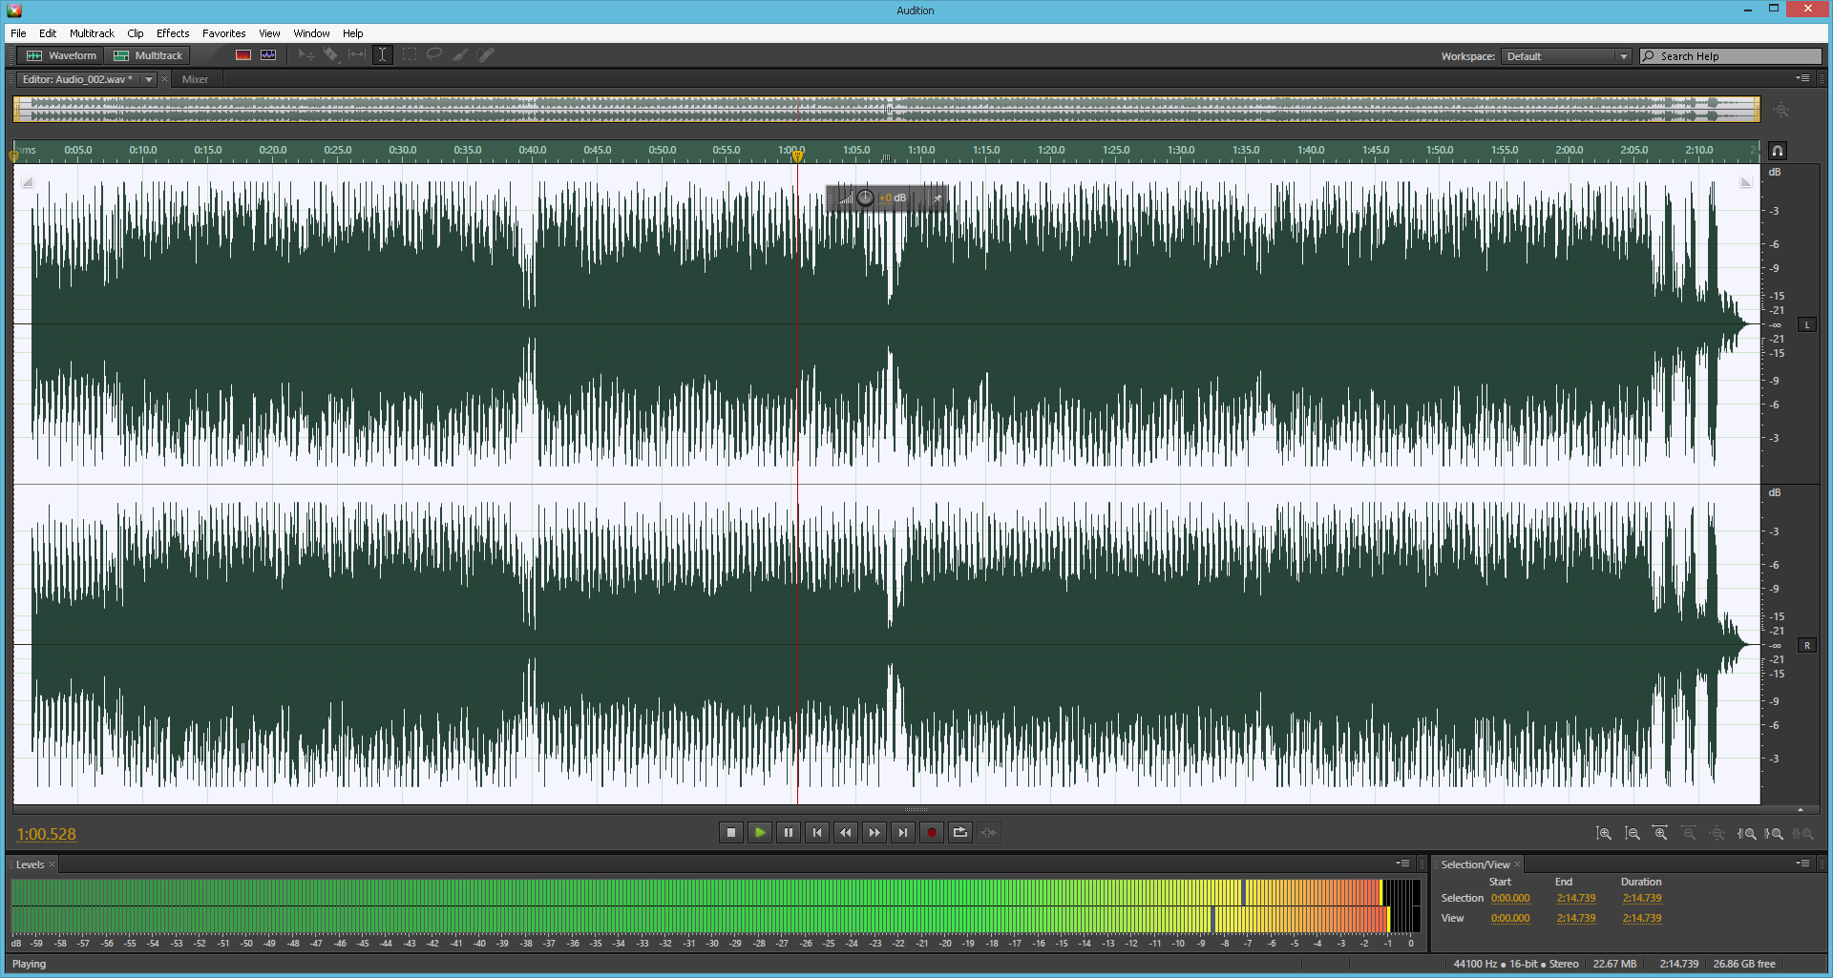
Task: Select the Razor tool
Action: tap(331, 55)
